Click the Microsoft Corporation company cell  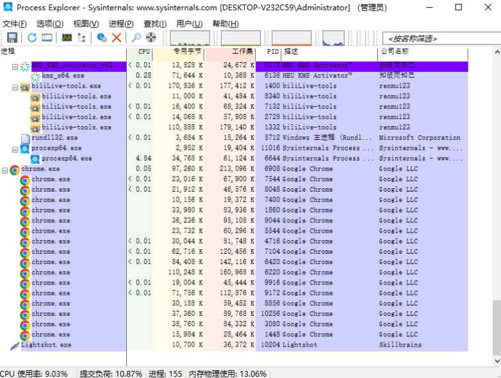tap(420, 138)
